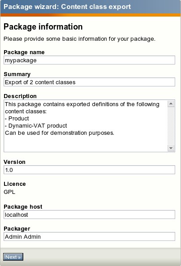Select the Summary text input

89,82
